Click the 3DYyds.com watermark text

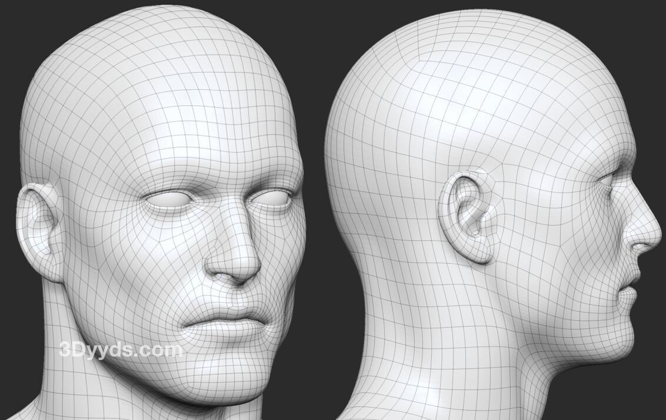pos(121,351)
